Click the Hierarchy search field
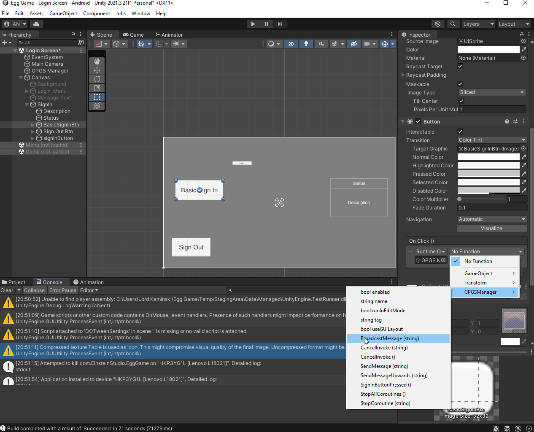Image resolution: width=534 pixels, height=432 pixels. pos(47,43)
